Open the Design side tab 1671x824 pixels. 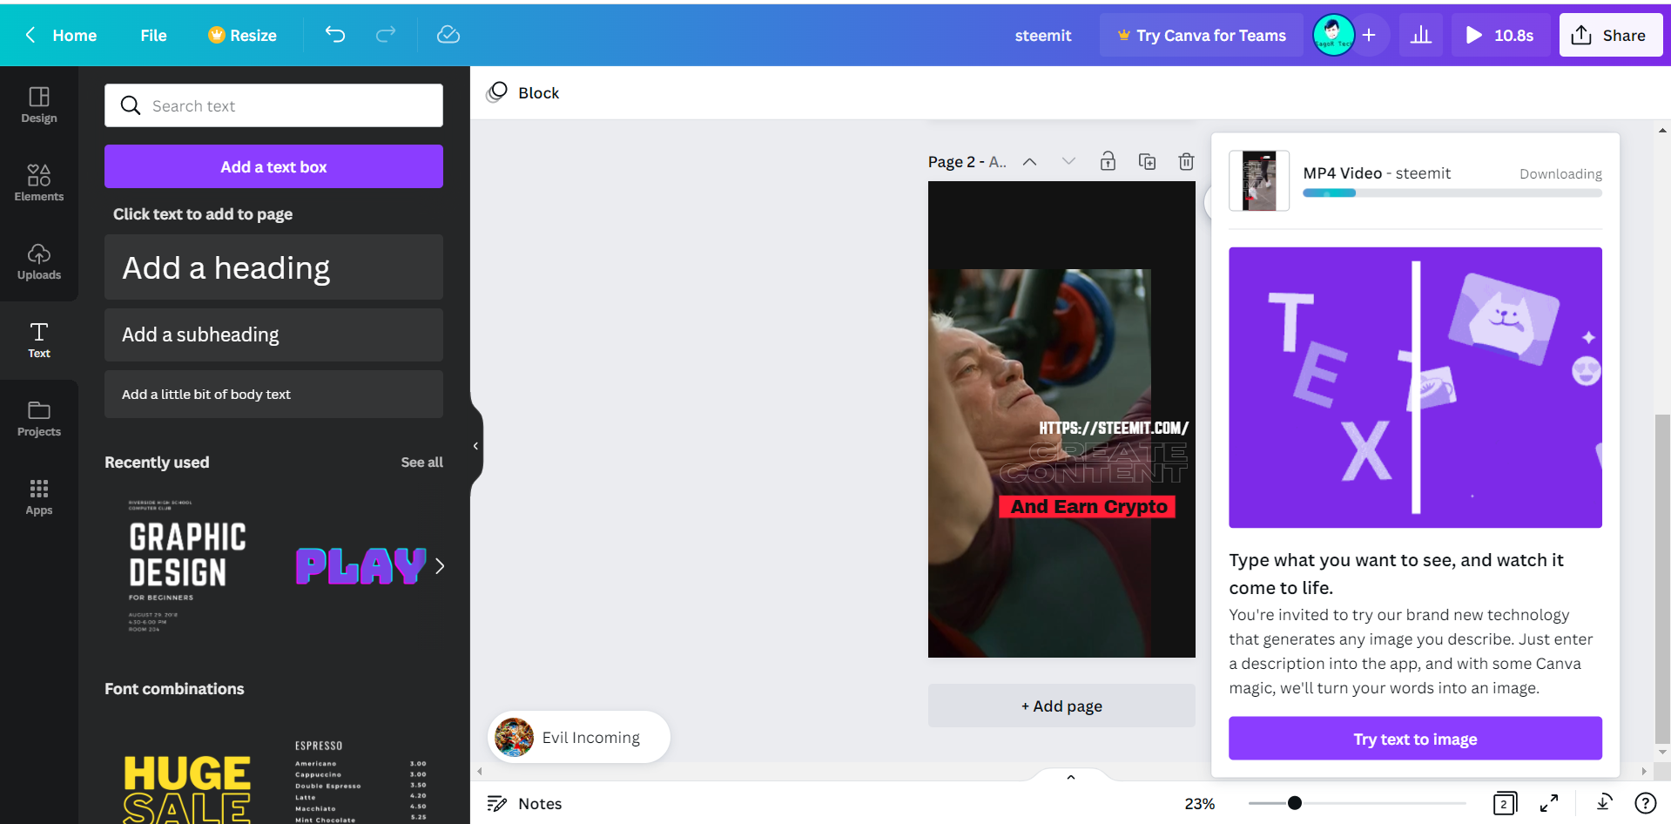(x=39, y=105)
